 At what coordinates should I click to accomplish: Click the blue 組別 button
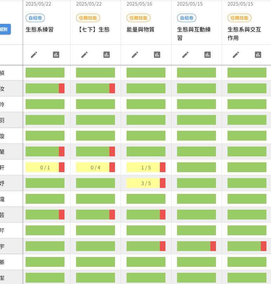click(5, 29)
